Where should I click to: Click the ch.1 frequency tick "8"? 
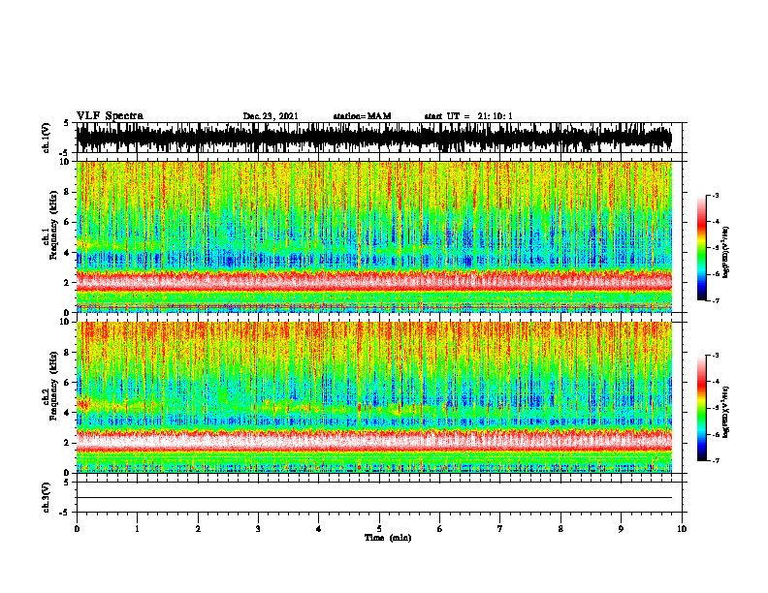pos(67,192)
